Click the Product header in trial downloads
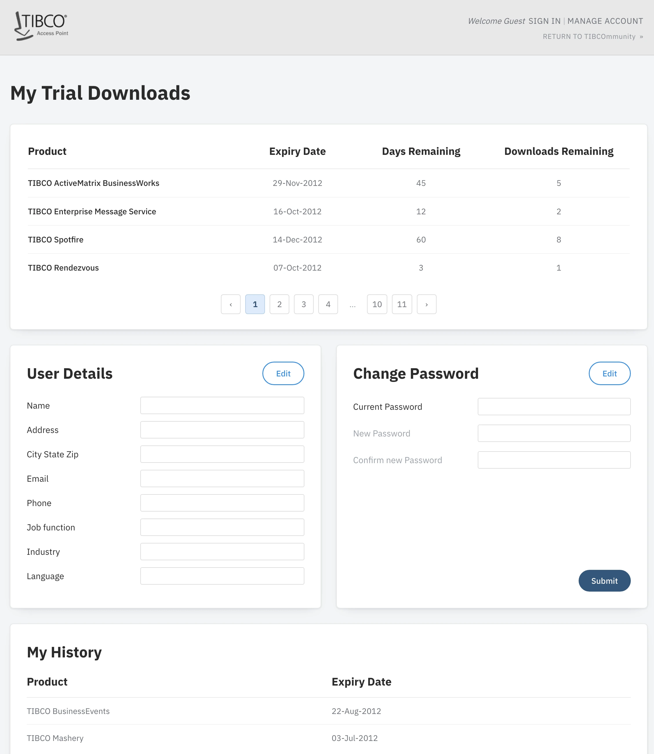 tap(47, 152)
